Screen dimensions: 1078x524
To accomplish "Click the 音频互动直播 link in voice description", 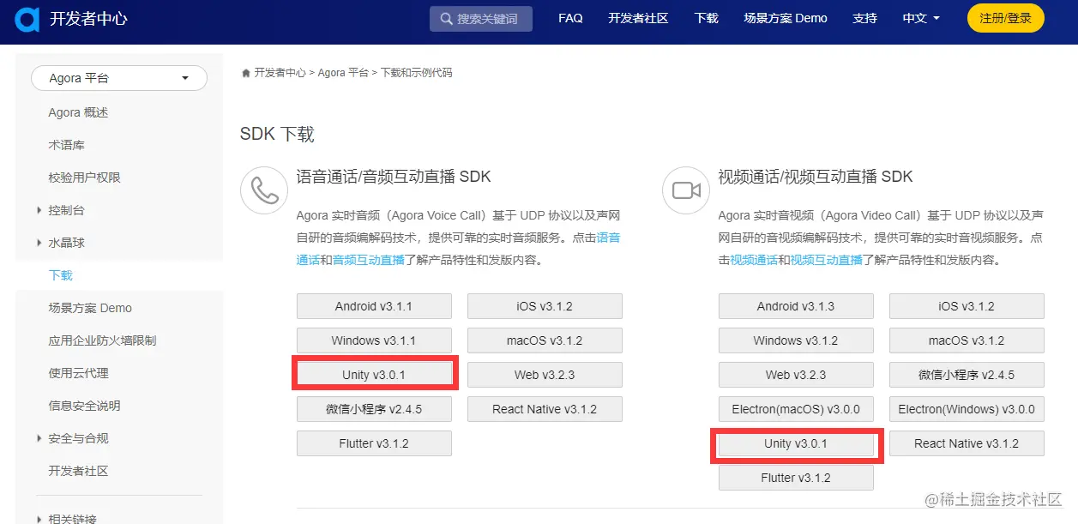I will 368,260.
